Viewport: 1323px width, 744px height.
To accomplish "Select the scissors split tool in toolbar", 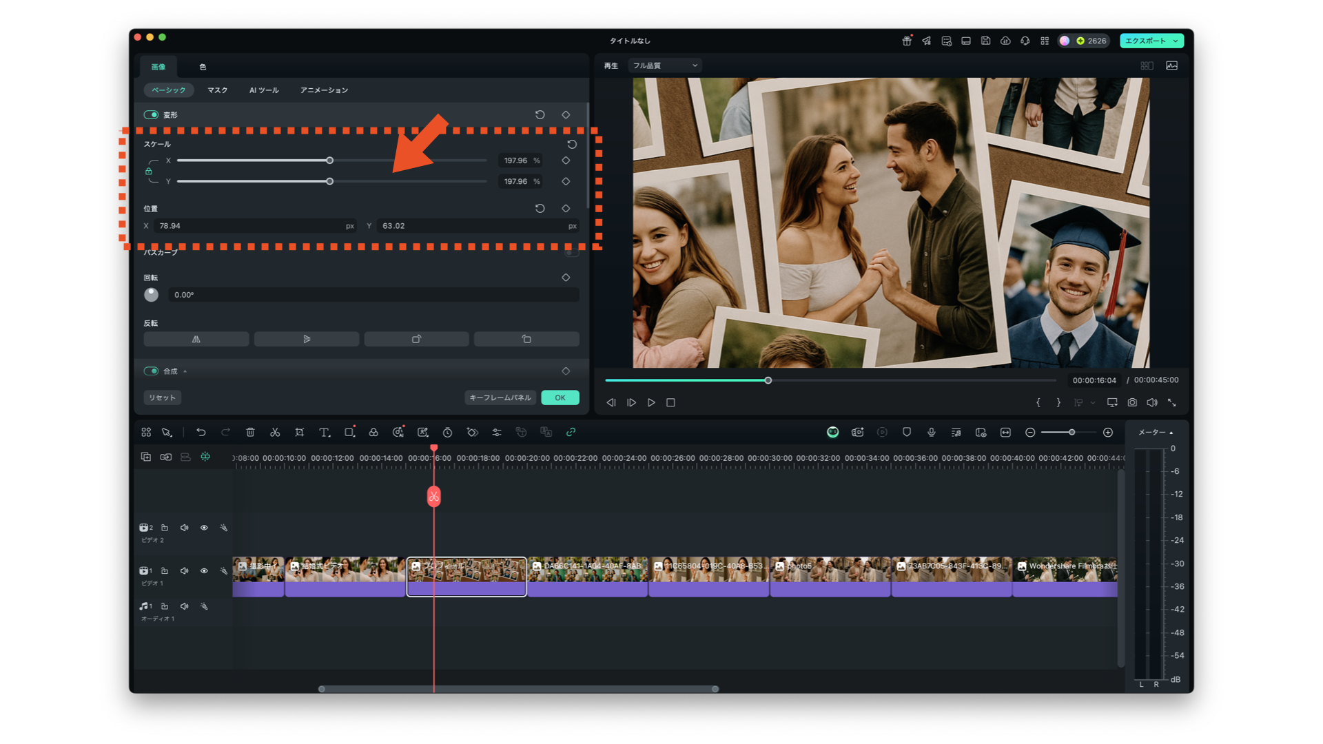I will [275, 432].
